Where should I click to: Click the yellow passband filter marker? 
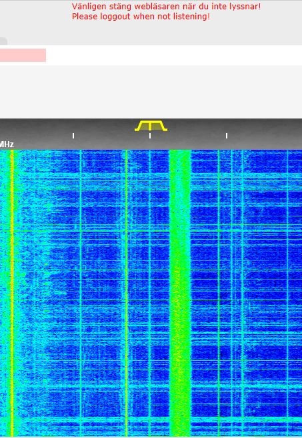pyautogui.click(x=151, y=126)
